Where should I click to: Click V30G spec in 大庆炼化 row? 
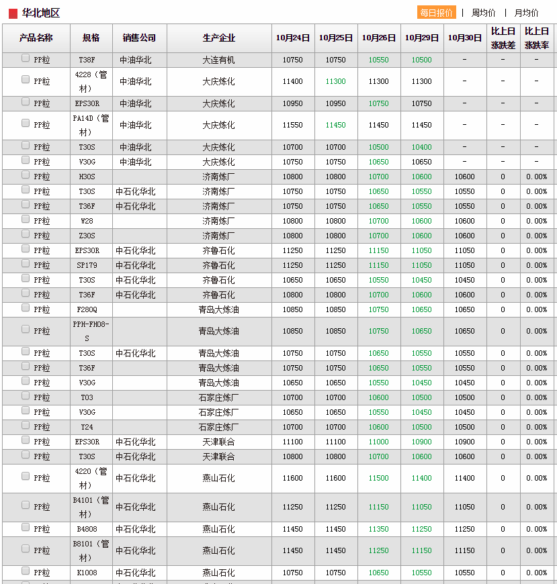[87, 162]
